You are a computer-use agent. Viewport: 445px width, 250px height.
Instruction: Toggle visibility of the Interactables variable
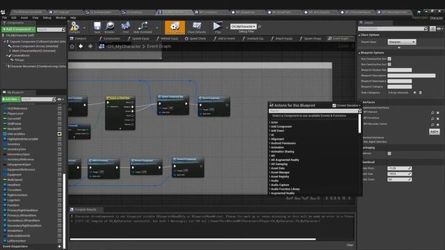coord(59,134)
